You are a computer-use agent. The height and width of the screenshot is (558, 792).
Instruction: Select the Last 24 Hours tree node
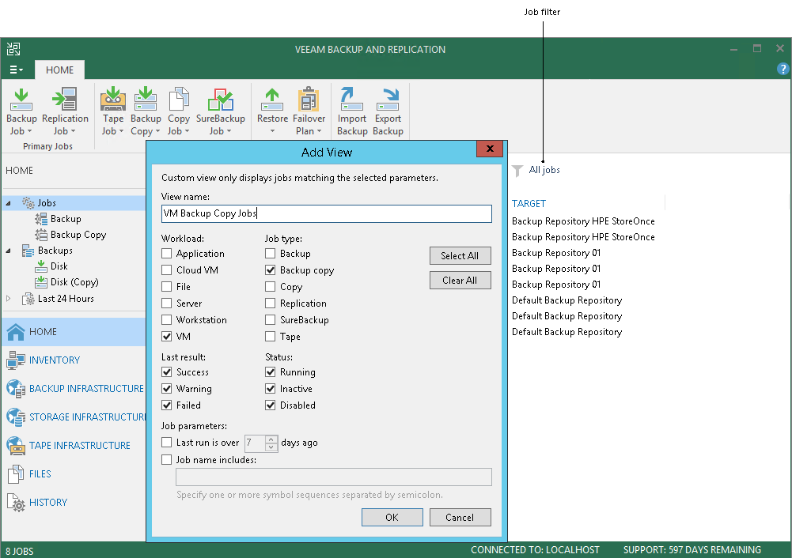pyautogui.click(x=66, y=299)
